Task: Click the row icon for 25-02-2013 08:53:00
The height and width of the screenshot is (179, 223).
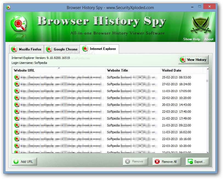Action: (17, 77)
